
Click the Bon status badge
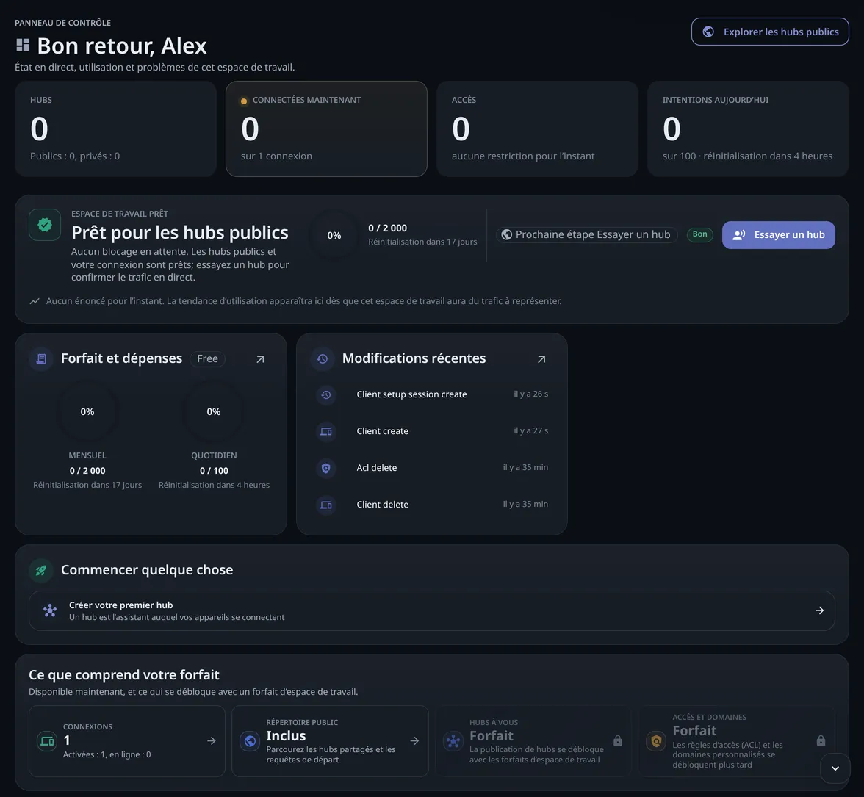pyautogui.click(x=699, y=234)
